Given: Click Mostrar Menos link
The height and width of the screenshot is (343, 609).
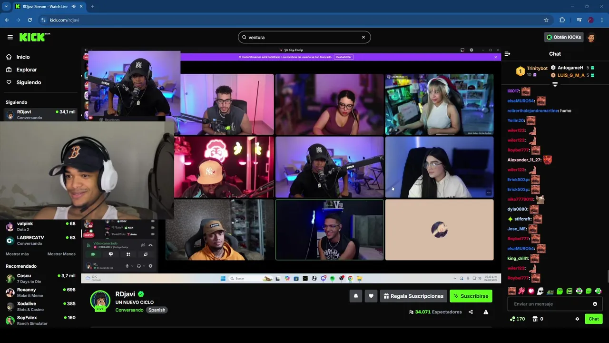Looking at the screenshot, I should 61,254.
